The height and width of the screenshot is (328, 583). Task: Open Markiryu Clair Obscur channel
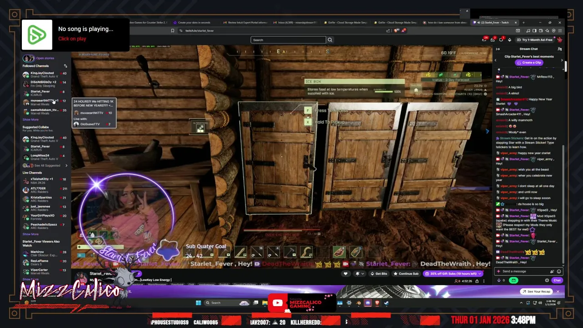[45, 253]
